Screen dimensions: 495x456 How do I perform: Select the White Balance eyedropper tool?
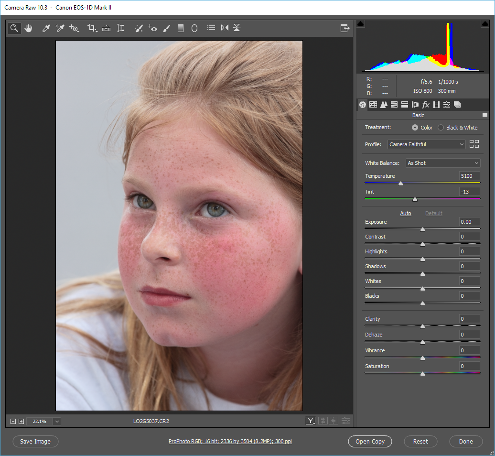46,28
